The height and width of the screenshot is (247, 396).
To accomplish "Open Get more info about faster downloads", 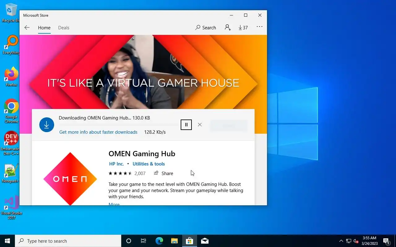I will [x=98, y=132].
